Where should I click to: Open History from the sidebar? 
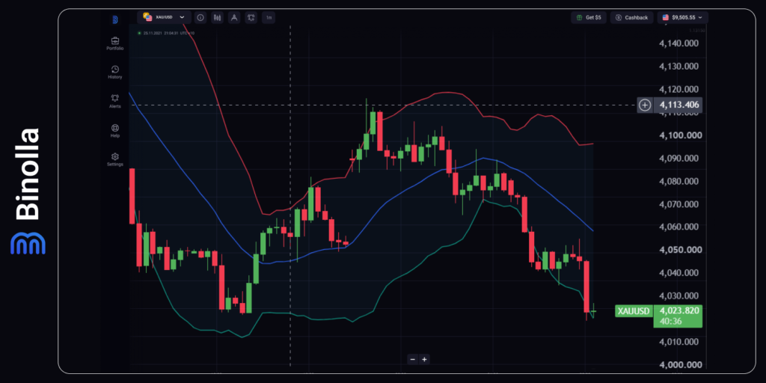[x=114, y=73]
